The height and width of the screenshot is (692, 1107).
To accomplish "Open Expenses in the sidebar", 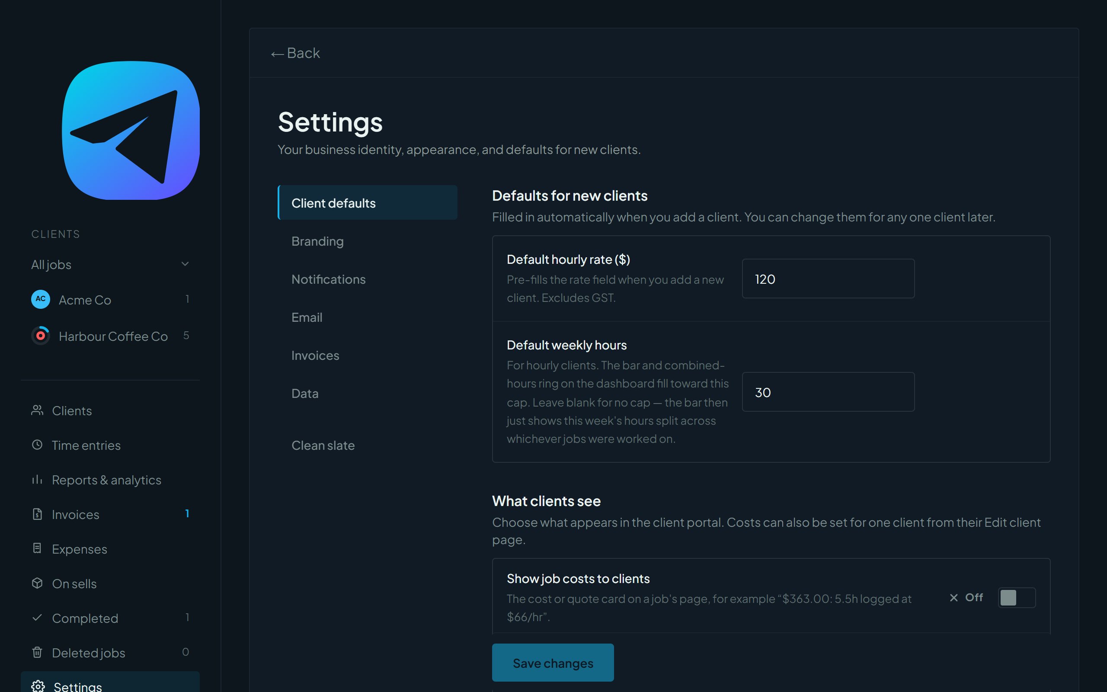I will pyautogui.click(x=110, y=549).
